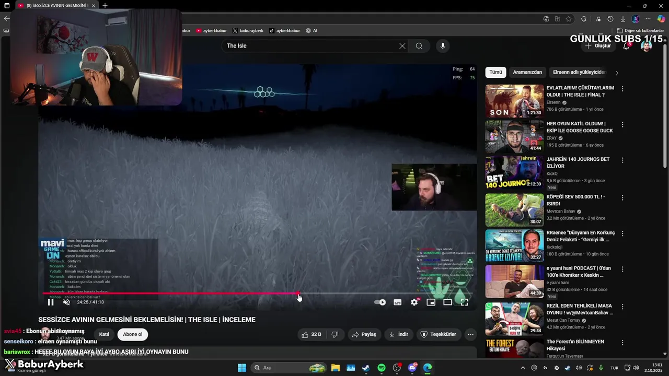Viewport: 669px width, 376px height.
Task: Open the player settings gear
Action: point(414,302)
